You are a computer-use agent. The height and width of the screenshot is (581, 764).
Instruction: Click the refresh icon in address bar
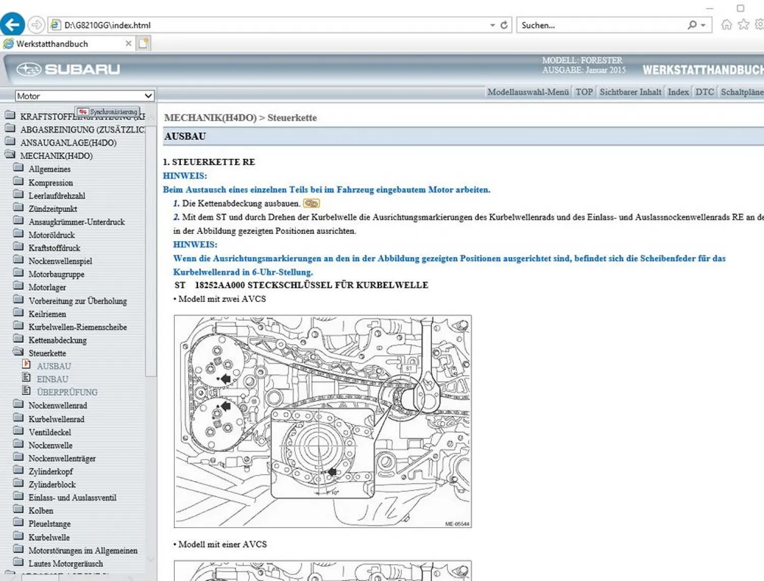click(504, 25)
